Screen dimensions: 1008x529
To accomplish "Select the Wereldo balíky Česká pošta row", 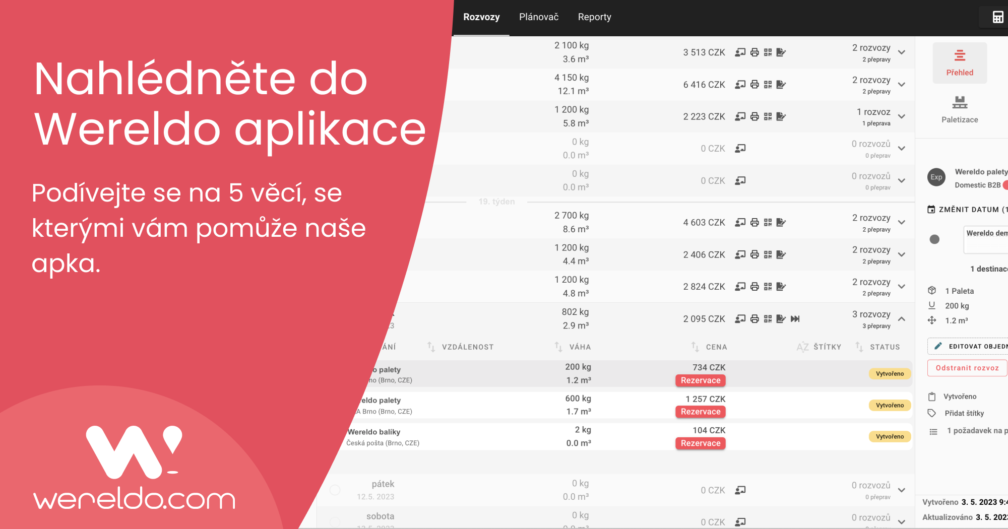I will (627, 437).
